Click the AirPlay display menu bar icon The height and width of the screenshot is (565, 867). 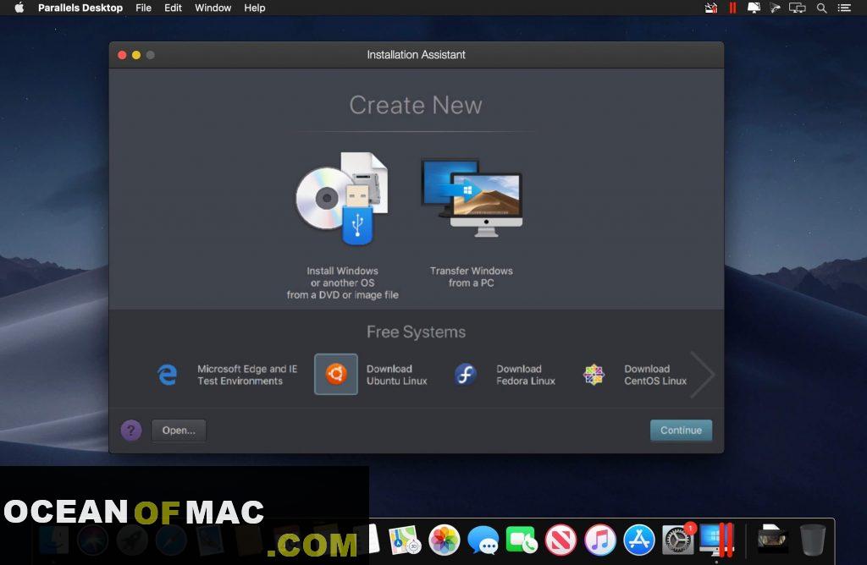pos(754,8)
